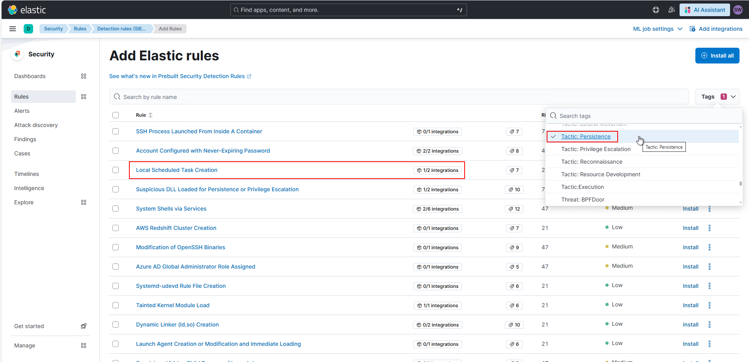The image size is (749, 362).
Task: Open the D space selector avatar
Action: [28, 29]
